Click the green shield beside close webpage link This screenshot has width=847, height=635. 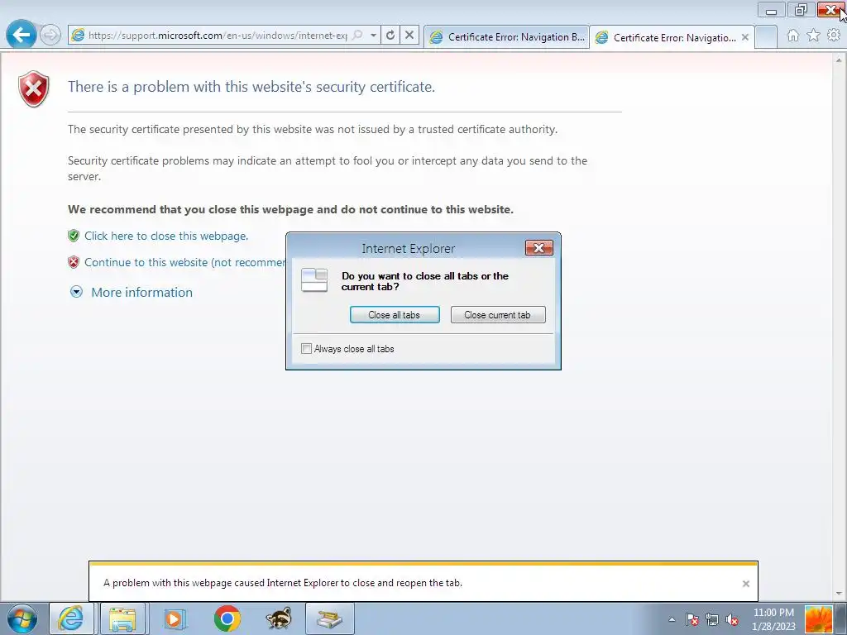74,236
